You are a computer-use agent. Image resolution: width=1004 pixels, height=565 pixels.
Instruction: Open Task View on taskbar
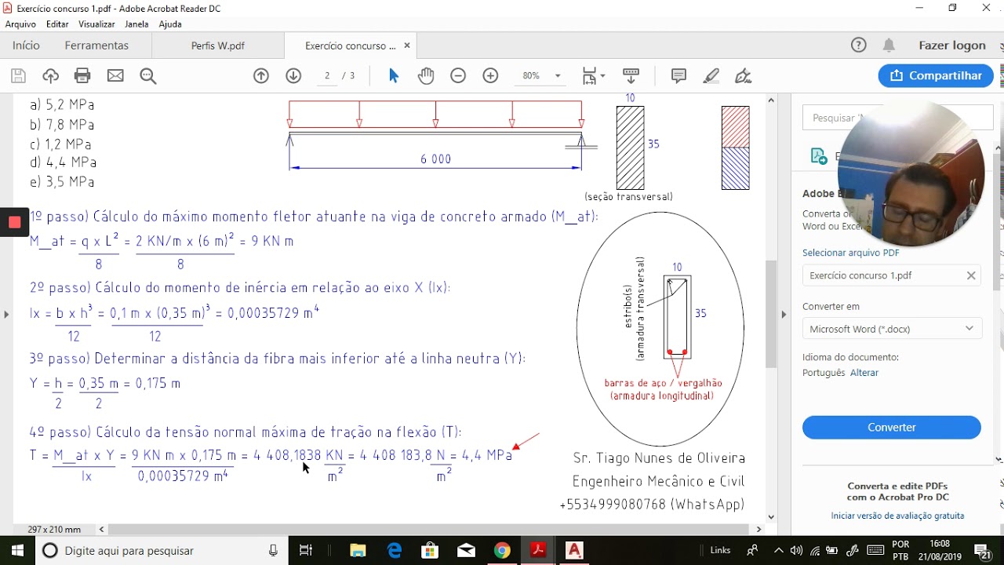306,551
